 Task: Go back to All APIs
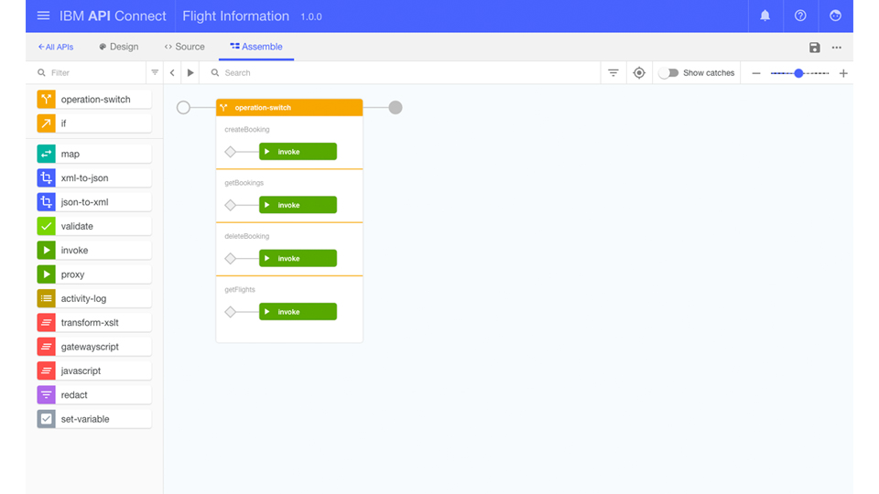[x=55, y=47]
